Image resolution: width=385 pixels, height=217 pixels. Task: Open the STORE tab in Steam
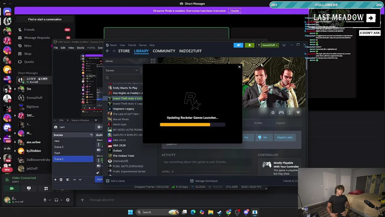124,51
